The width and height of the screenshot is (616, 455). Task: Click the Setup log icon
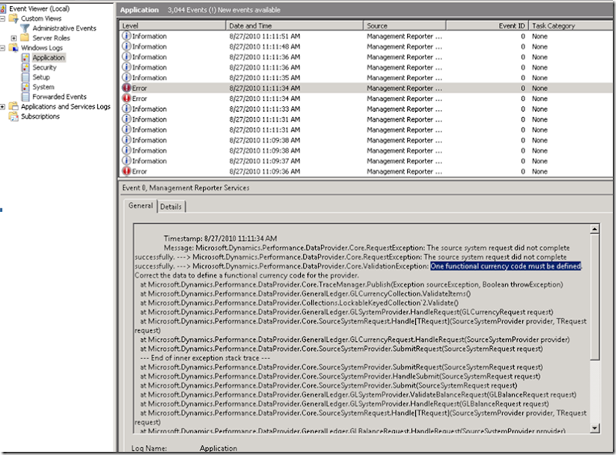(25, 77)
